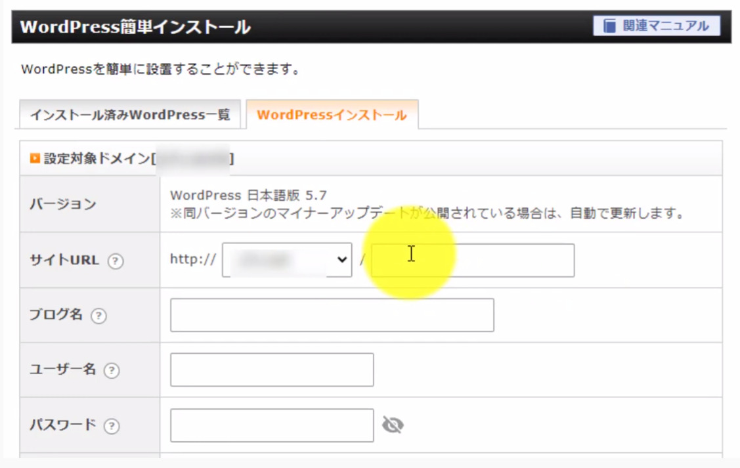Viewport: 740px width, 468px height.
Task: Open help icon next to ユーザー名
Action: [x=112, y=370]
